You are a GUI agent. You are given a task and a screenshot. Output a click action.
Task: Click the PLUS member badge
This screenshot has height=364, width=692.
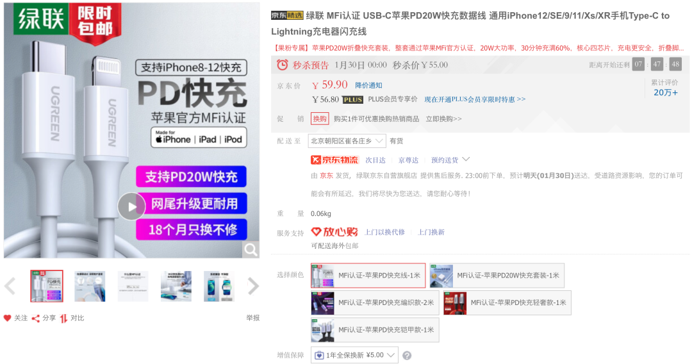pos(352,100)
